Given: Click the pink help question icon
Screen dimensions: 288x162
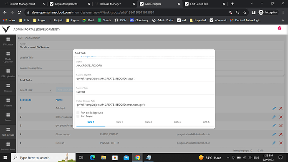Looking at the screenshot, I should (x=279, y=28).
